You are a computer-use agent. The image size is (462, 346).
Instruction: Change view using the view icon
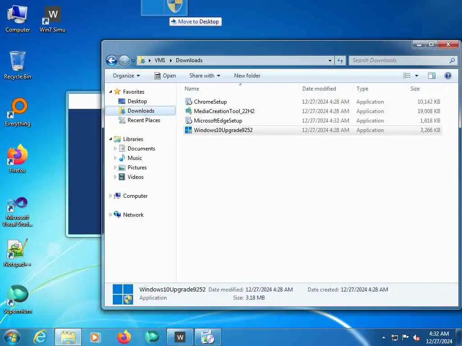point(407,76)
